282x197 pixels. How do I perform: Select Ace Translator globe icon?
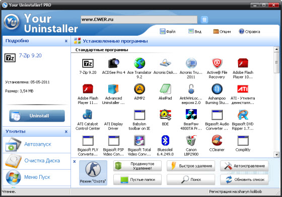(139, 63)
